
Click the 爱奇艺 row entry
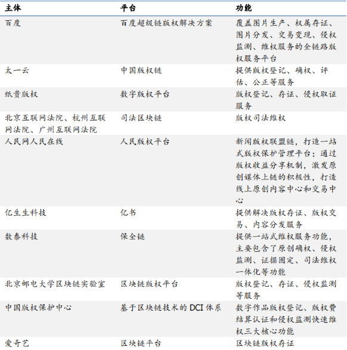point(17,343)
